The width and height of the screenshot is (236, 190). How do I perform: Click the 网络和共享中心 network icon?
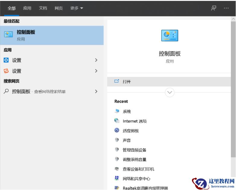[x=117, y=178]
